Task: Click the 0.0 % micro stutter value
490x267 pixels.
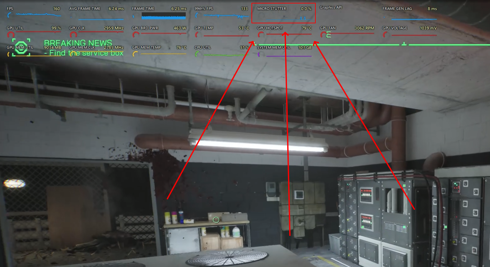Action: coord(306,9)
